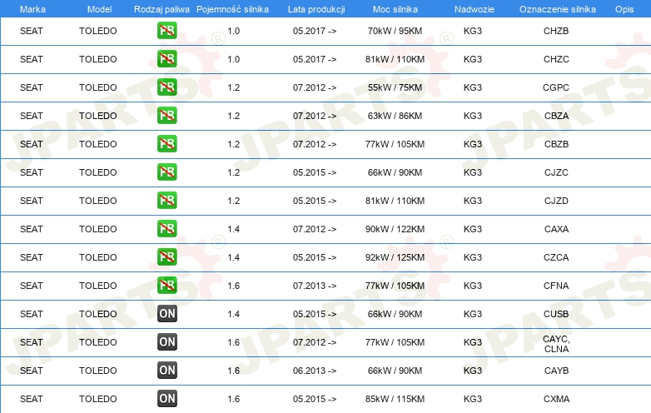Select petrol icon for engine CFNA
The height and width of the screenshot is (413, 651).
tap(166, 286)
